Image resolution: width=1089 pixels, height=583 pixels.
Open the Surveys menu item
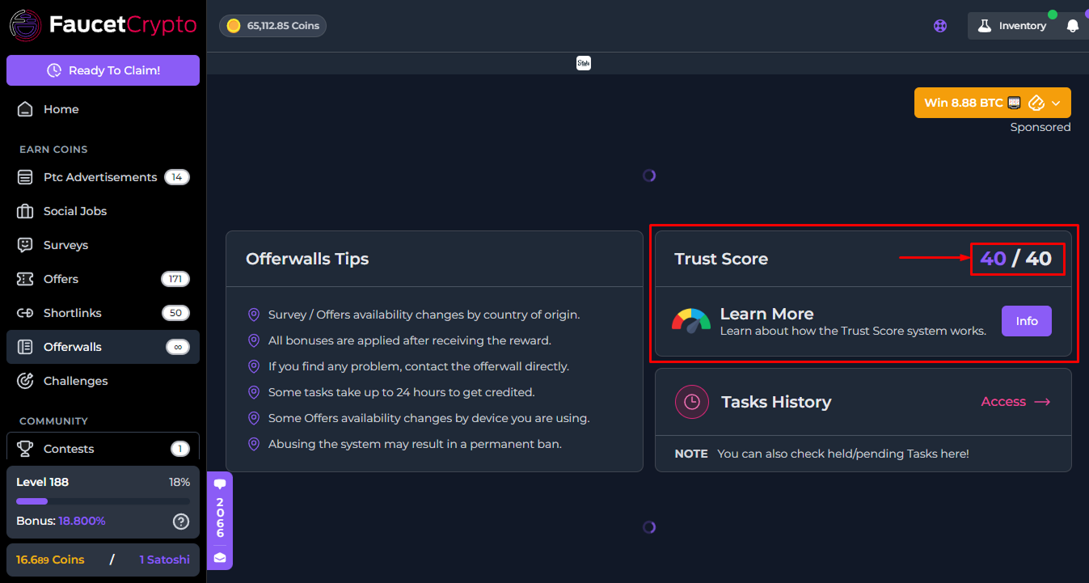(103, 245)
